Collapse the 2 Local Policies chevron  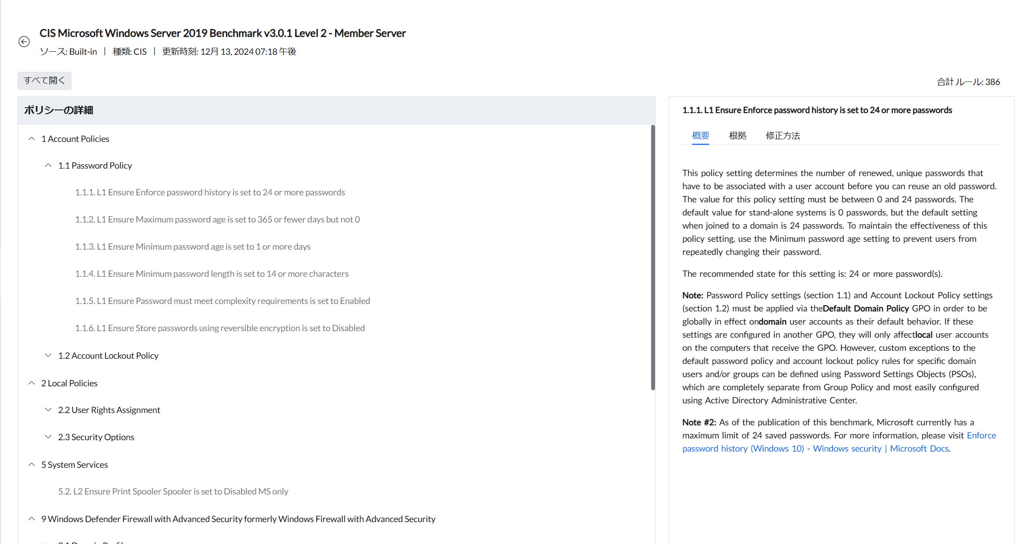click(32, 383)
